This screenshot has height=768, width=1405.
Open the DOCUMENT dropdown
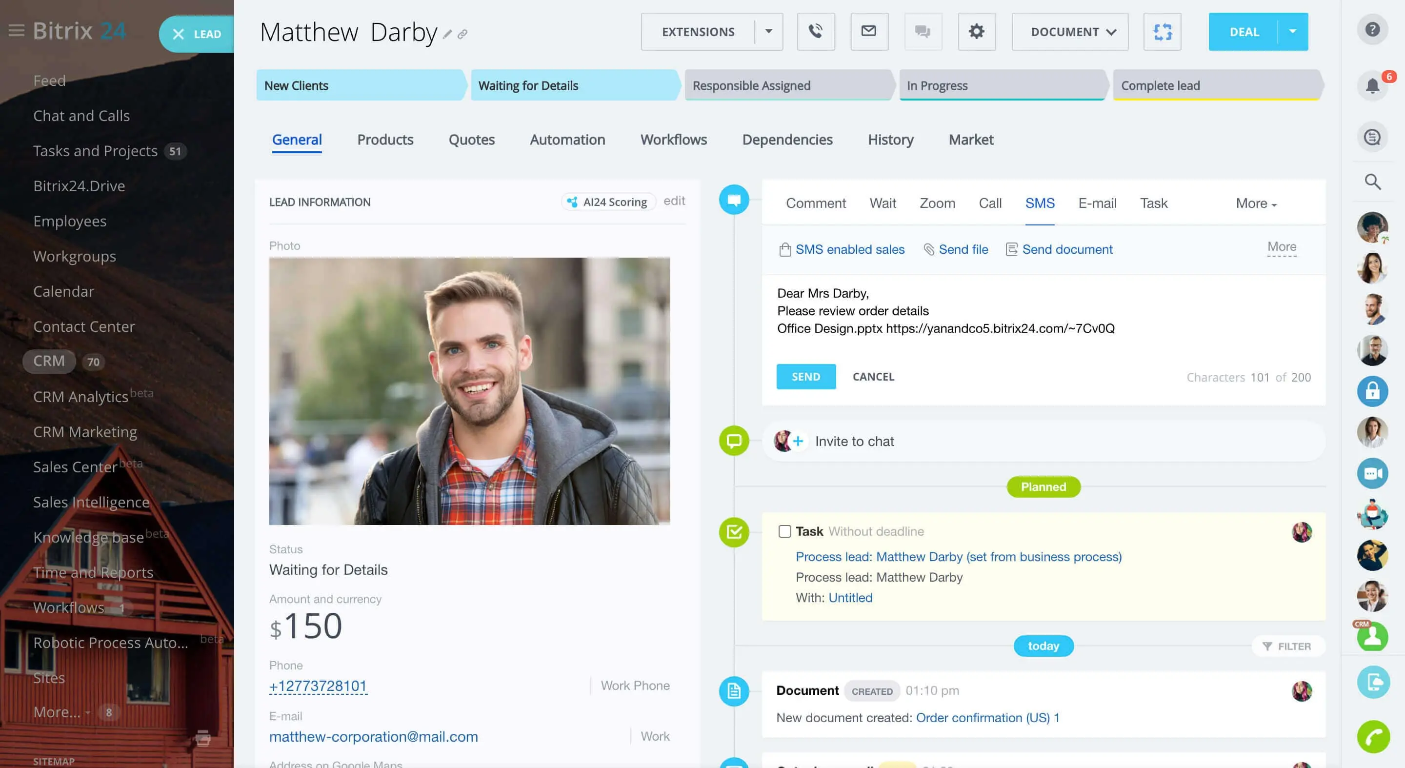(1069, 32)
